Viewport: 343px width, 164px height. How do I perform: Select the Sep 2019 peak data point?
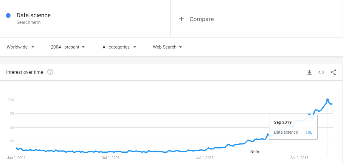tap(328, 100)
